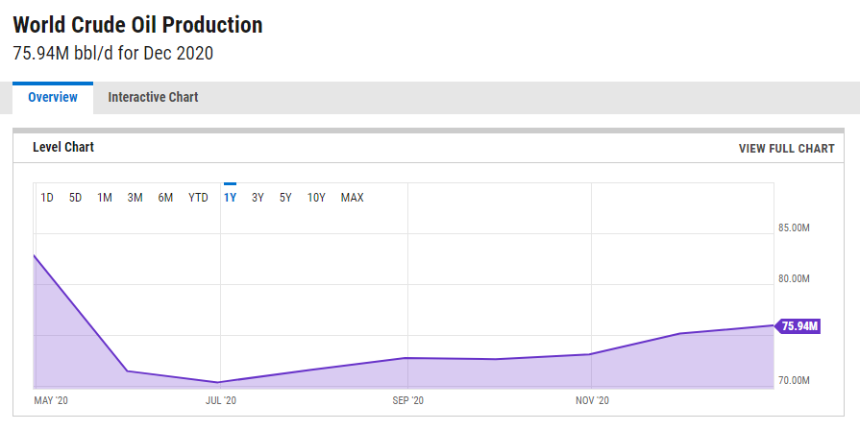Screen dimensions: 860x430
Task: Show the 10Y time range
Action: [316, 198]
